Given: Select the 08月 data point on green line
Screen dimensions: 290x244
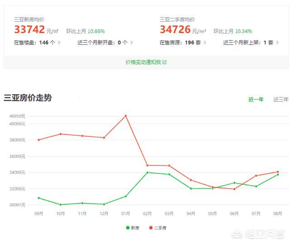Looking at the screenshot, I should tap(278, 175).
